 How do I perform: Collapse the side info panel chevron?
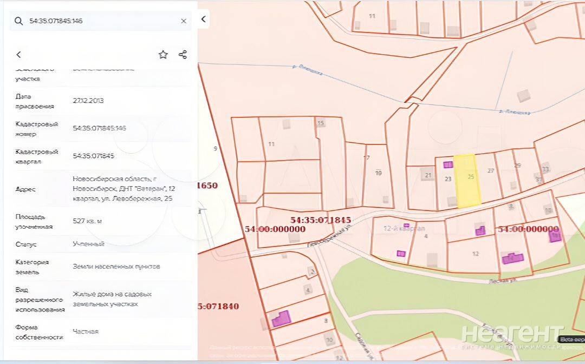[x=203, y=19]
